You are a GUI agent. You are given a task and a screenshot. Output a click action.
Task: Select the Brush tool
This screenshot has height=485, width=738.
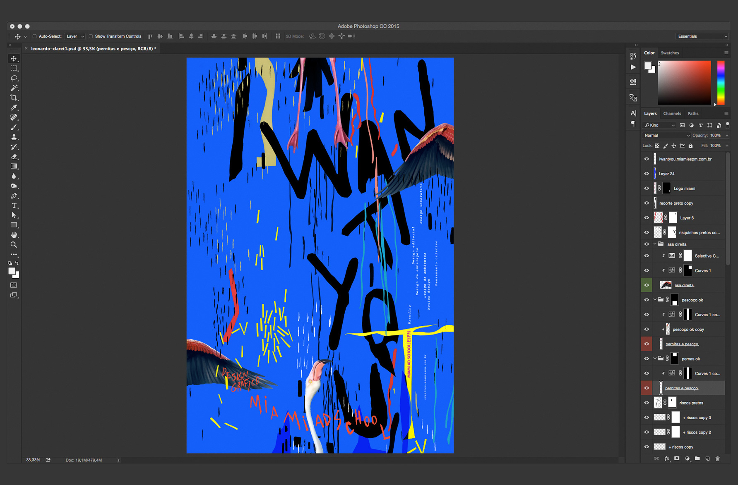point(14,127)
